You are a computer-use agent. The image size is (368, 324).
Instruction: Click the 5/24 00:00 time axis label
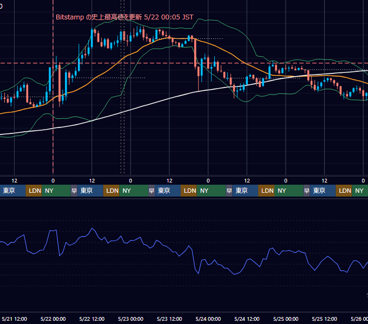coord(208,319)
